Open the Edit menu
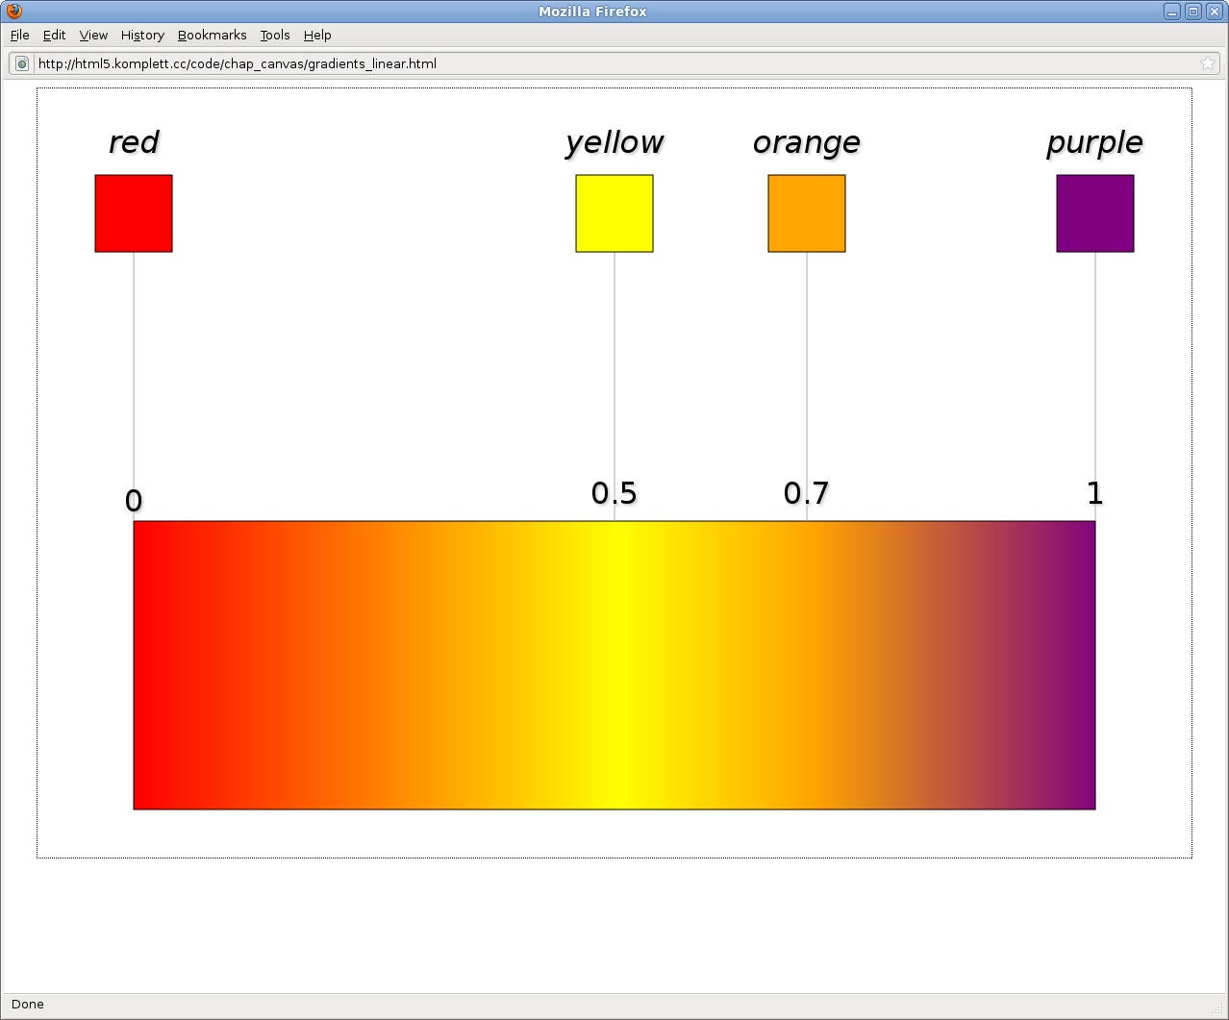This screenshot has width=1229, height=1020. 54,35
